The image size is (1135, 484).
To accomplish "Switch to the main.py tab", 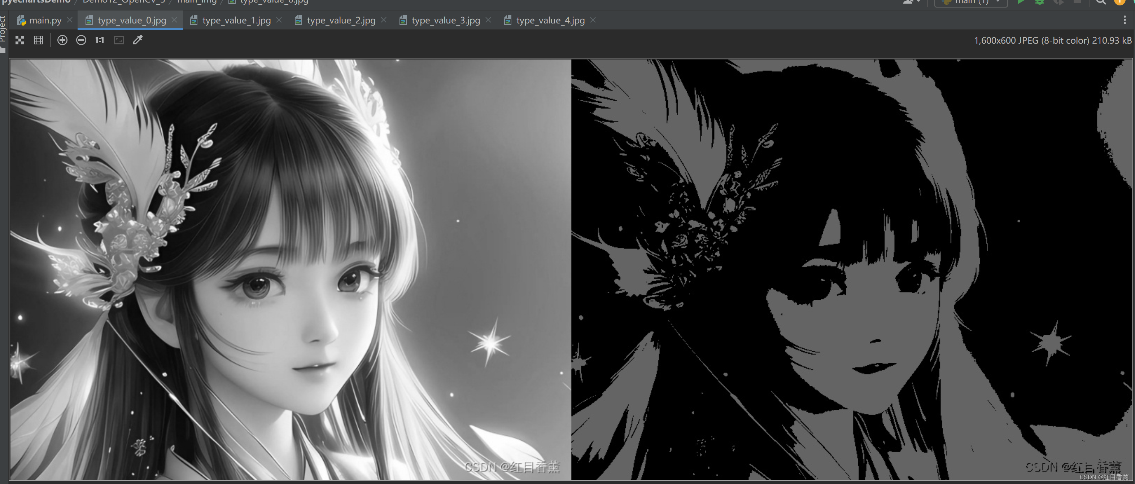I will pyautogui.click(x=45, y=20).
